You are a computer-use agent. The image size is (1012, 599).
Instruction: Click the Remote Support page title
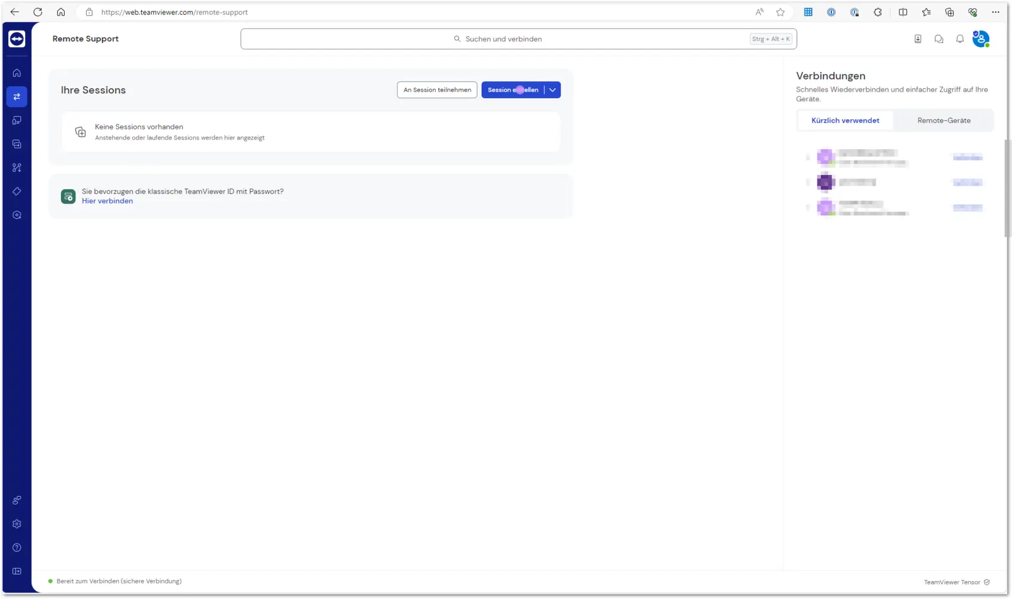(86, 39)
